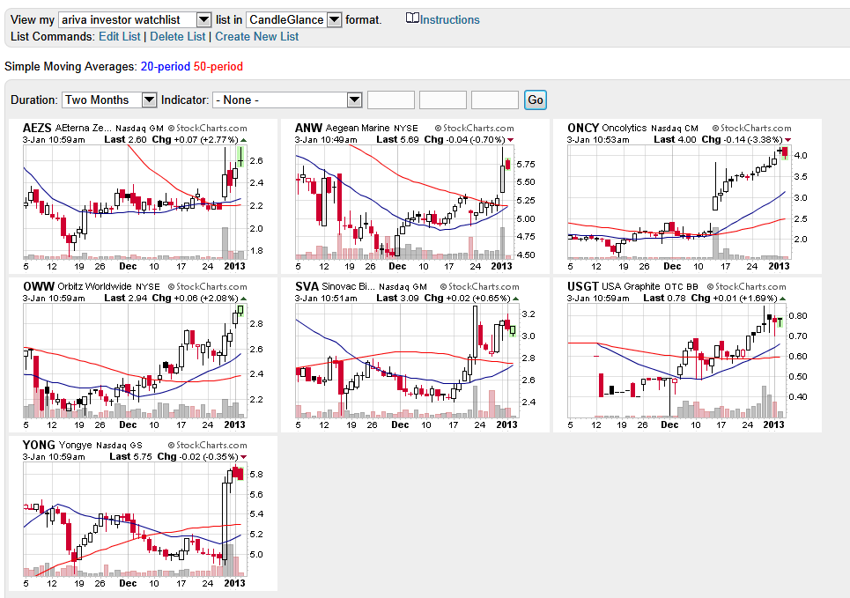Click the Instructions link
Image resolution: width=850 pixels, height=598 pixels.
[x=449, y=19]
